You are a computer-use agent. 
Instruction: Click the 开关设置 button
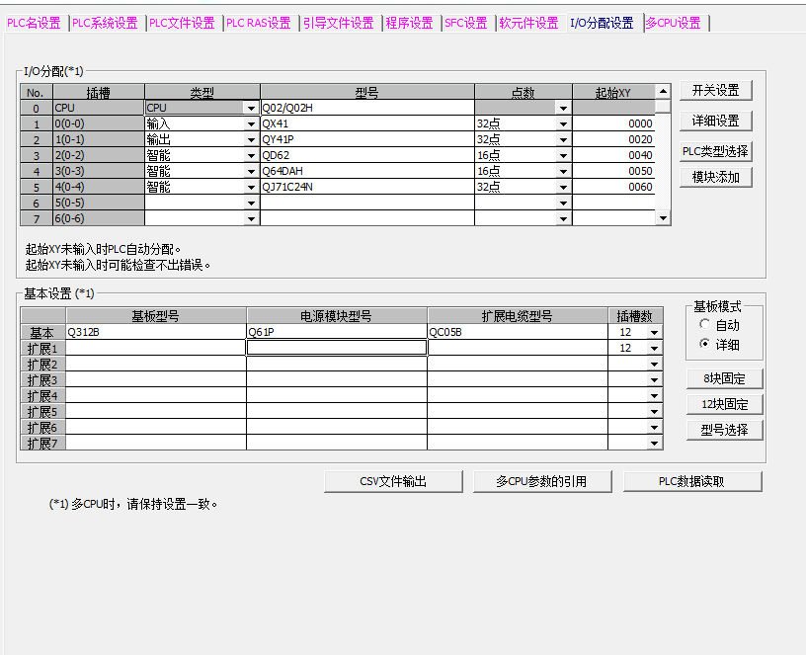coord(715,90)
